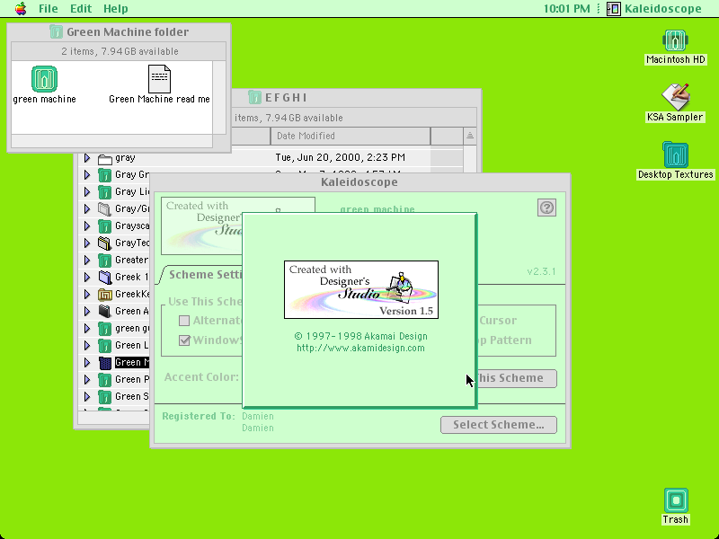Expand the Gray/Gr row disclosure triangle
The height and width of the screenshot is (539, 719).
(x=86, y=209)
